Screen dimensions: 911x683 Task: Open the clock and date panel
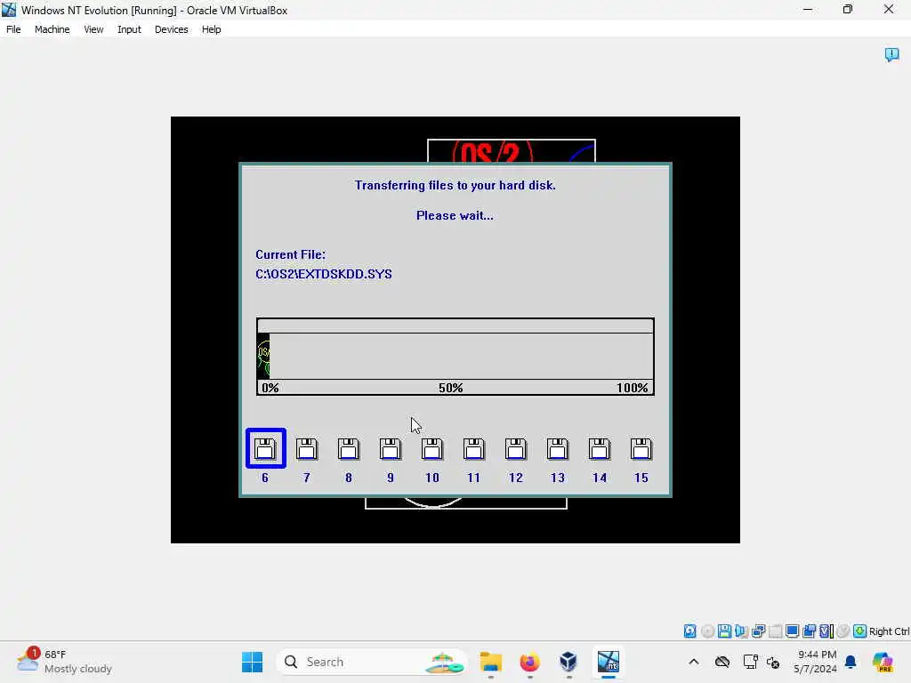pyautogui.click(x=815, y=662)
